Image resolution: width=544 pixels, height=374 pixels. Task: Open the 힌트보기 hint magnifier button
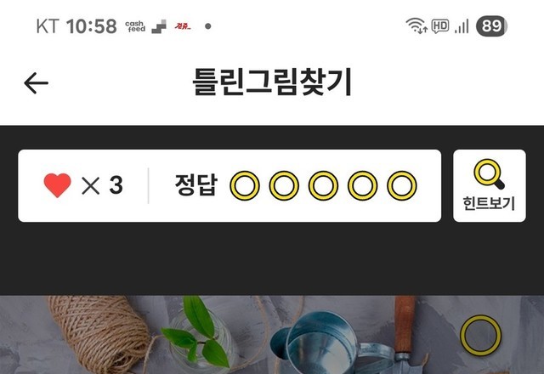[490, 185]
